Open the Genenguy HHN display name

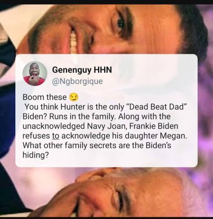tap(82, 70)
